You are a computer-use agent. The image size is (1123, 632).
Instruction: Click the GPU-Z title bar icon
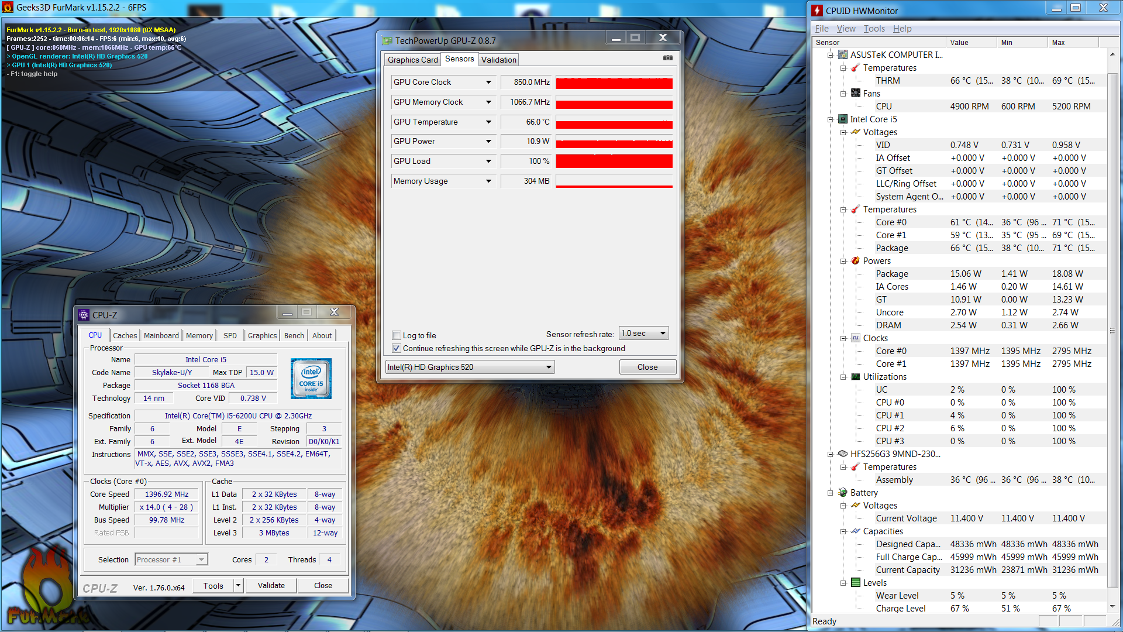387,40
